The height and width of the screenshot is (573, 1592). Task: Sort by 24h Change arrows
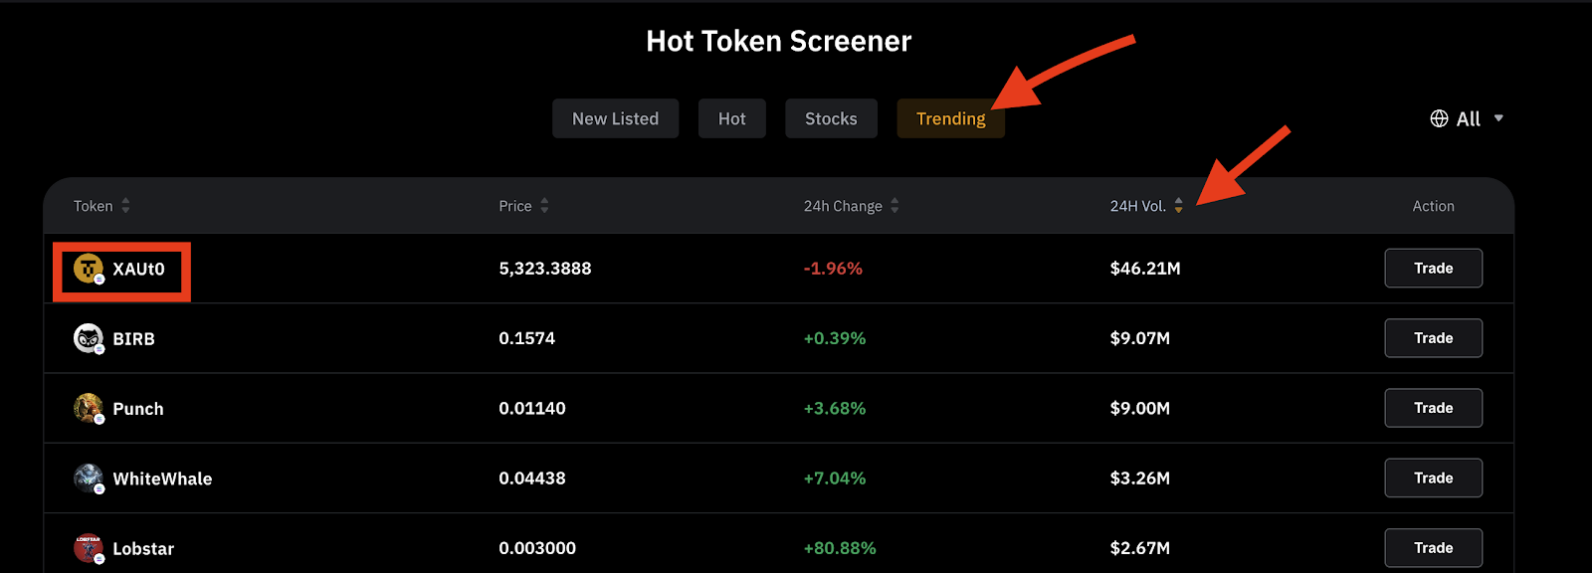[895, 206]
